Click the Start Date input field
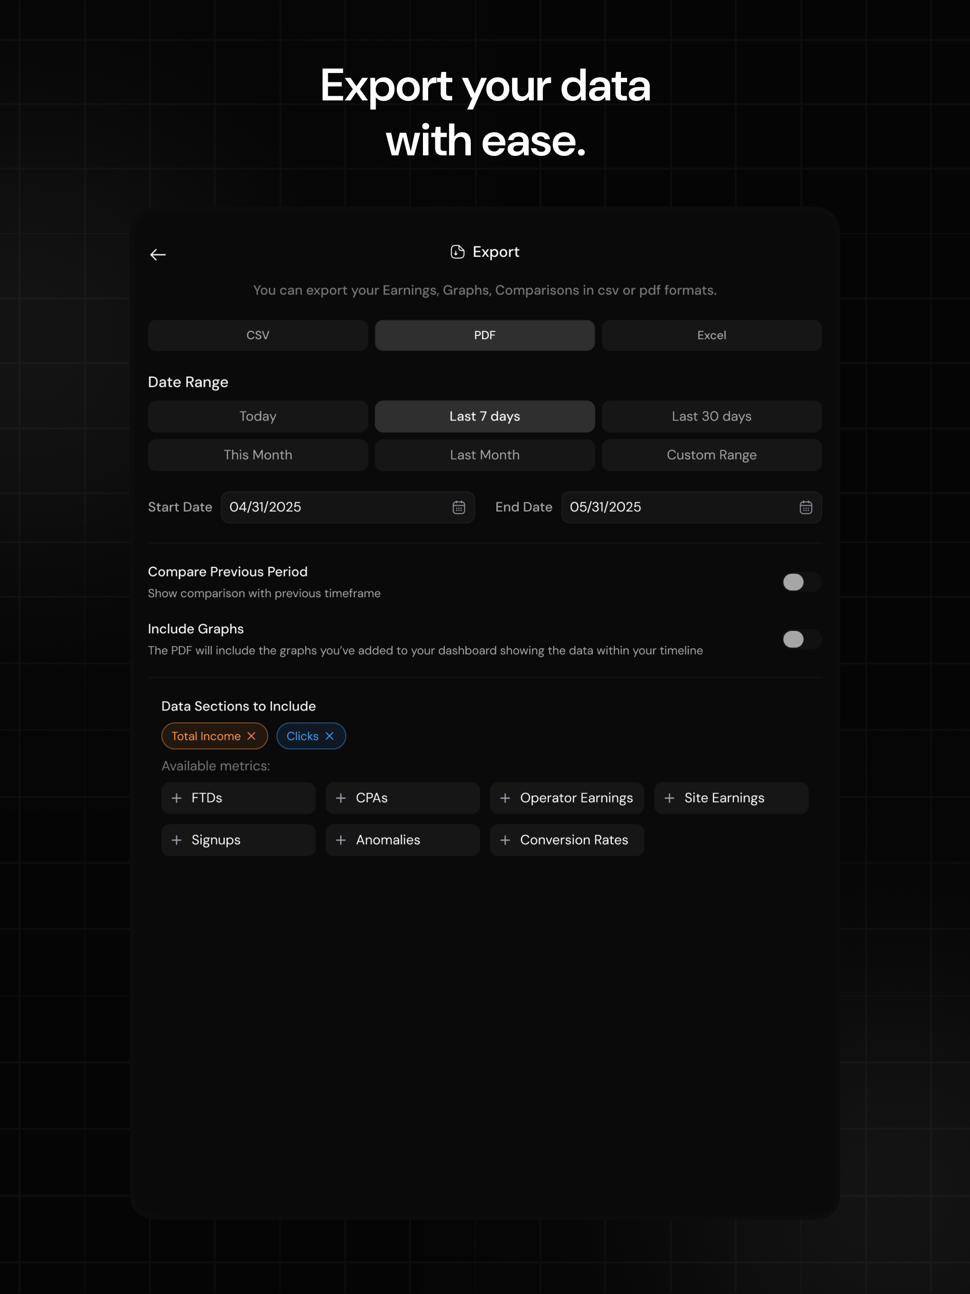The image size is (970, 1294). tap(348, 507)
